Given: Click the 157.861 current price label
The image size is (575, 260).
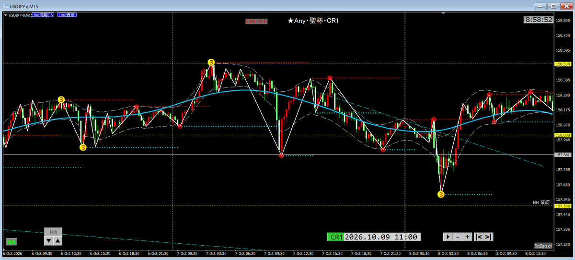Looking at the screenshot, I should tap(563, 155).
